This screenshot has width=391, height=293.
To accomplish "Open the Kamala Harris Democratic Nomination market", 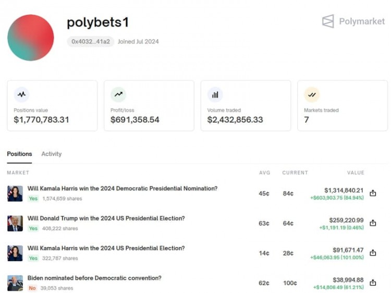I will (x=122, y=189).
